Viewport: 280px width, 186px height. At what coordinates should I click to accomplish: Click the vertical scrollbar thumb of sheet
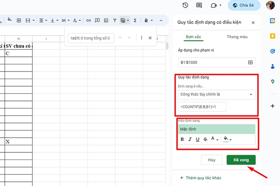pos(167,46)
